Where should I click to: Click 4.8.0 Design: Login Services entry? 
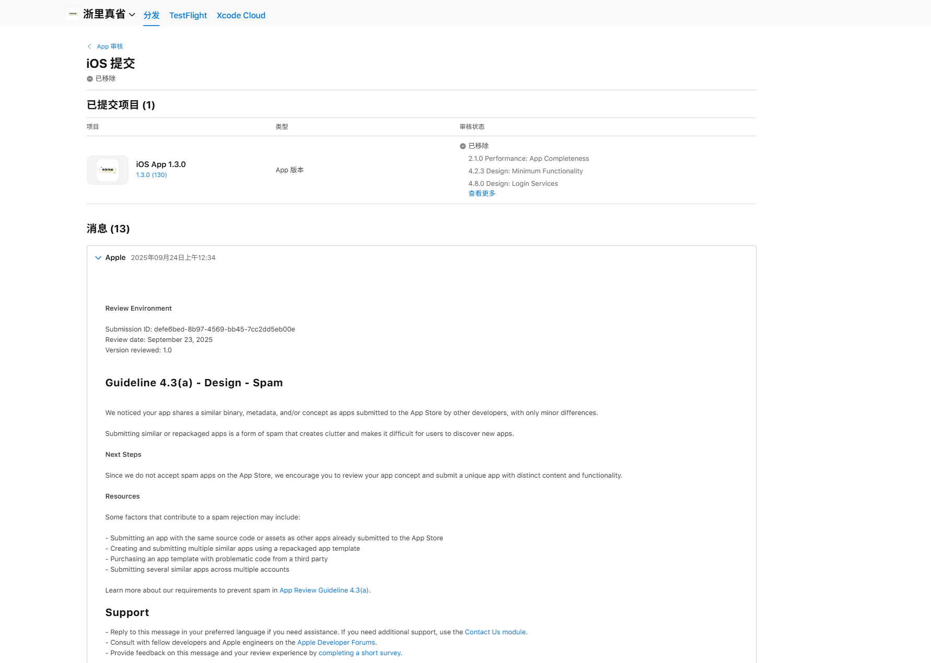point(513,184)
